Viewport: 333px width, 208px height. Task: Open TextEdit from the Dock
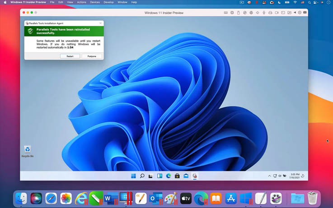click(261, 198)
